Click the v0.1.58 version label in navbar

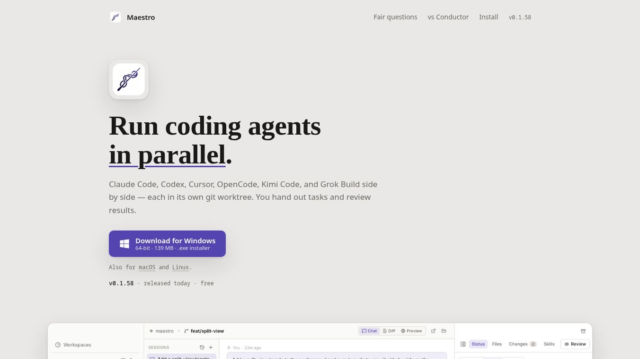click(x=520, y=17)
